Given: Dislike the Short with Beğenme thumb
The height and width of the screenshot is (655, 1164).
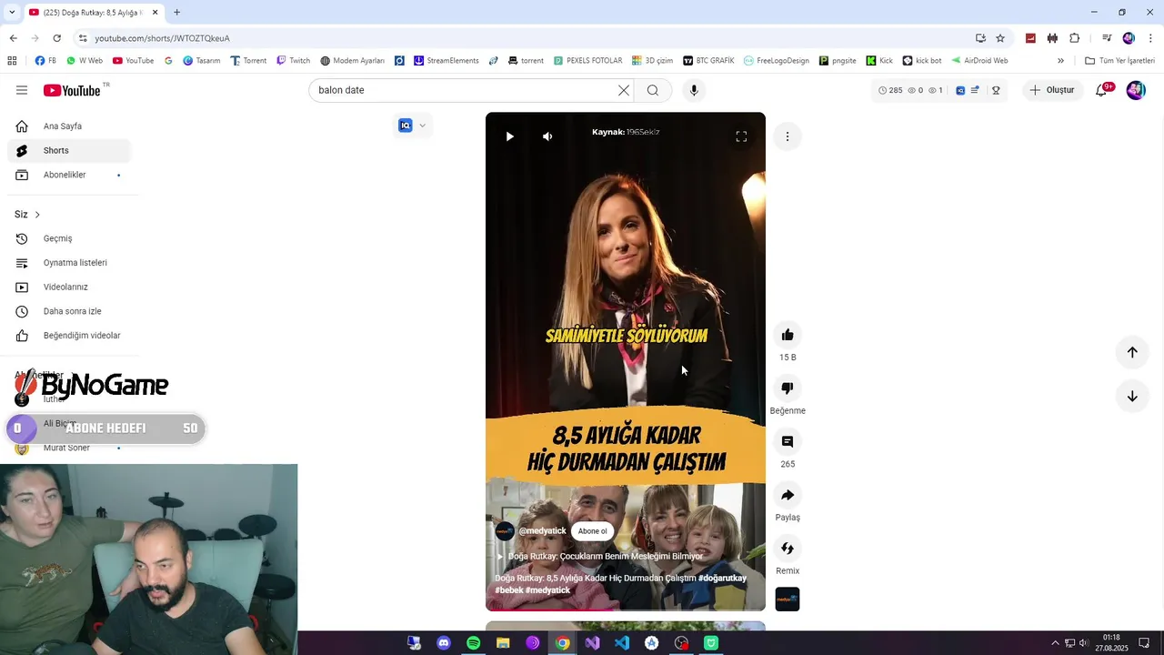Looking at the screenshot, I should pos(788,388).
